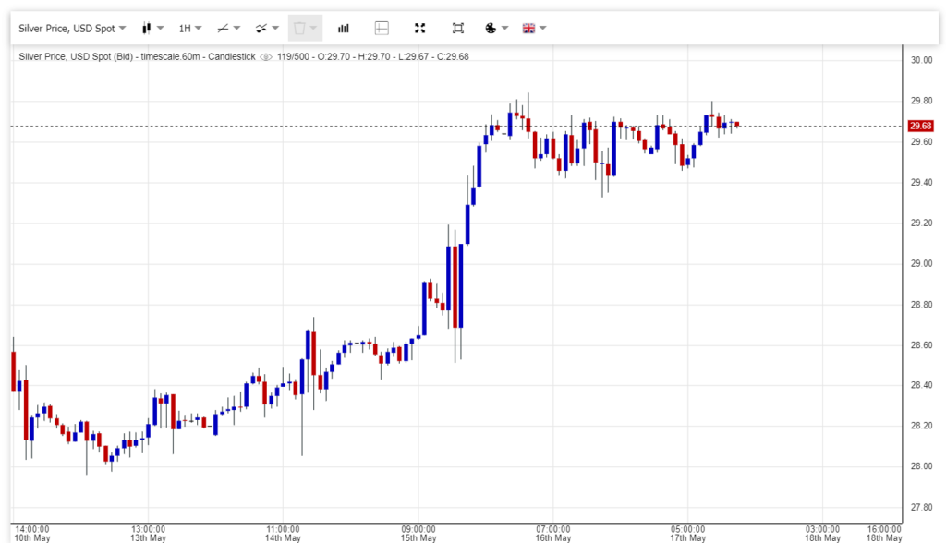Open the indicators menu icon
This screenshot has width=946, height=543.
(x=267, y=28)
